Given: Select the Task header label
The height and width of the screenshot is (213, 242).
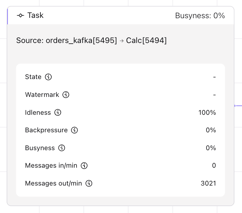Looking at the screenshot, I should click(x=35, y=16).
